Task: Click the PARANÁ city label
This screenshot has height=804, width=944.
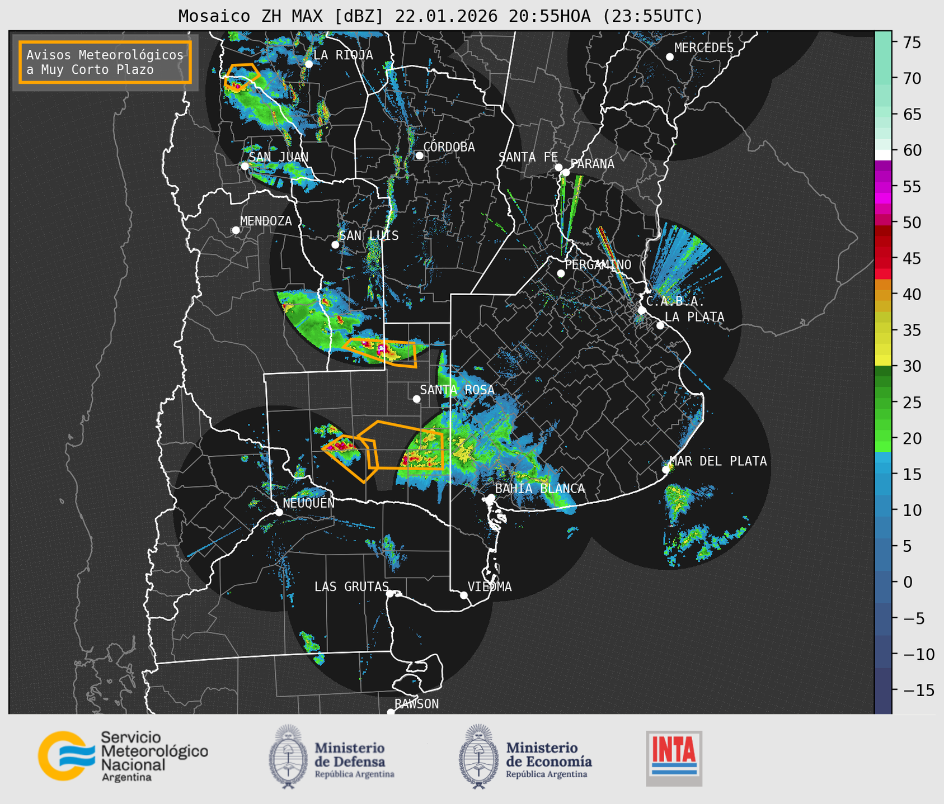Action: tap(592, 164)
